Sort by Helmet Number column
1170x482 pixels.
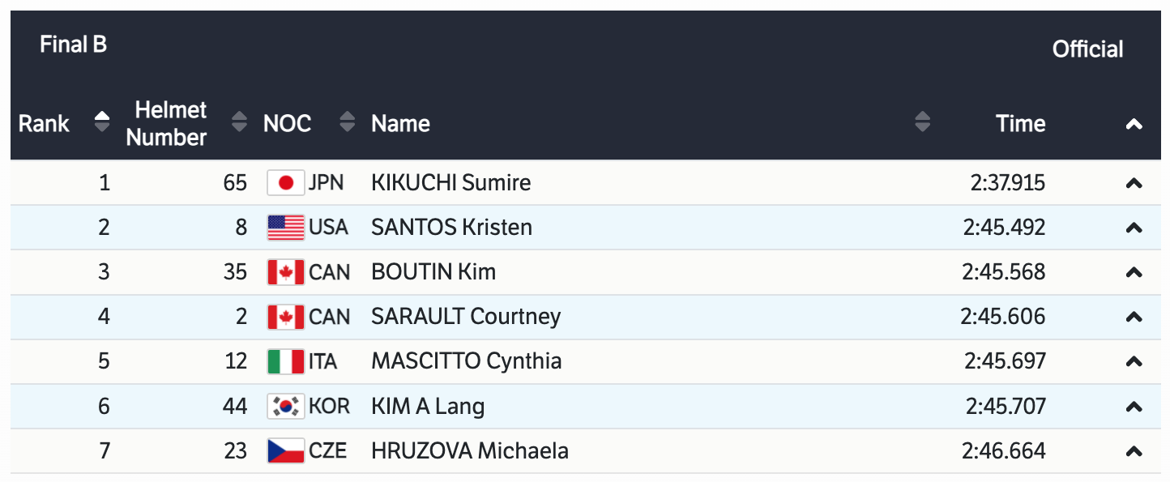pos(239,123)
